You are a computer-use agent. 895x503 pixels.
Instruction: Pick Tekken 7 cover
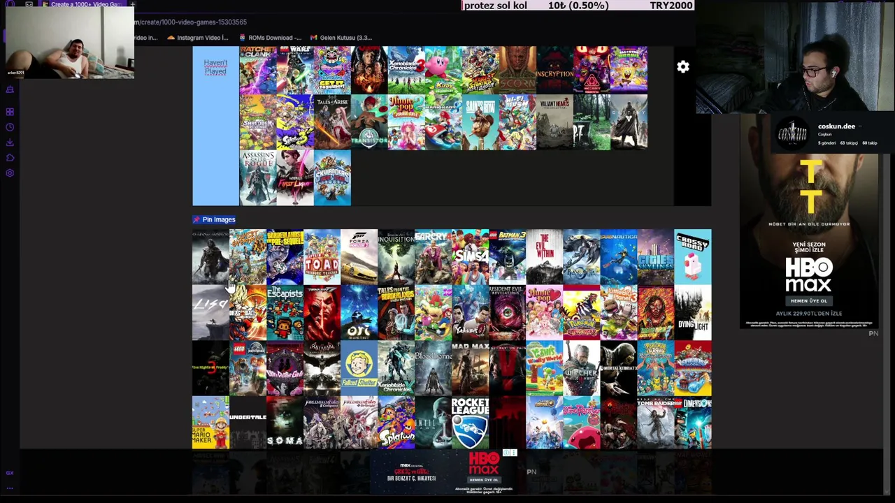click(x=322, y=312)
